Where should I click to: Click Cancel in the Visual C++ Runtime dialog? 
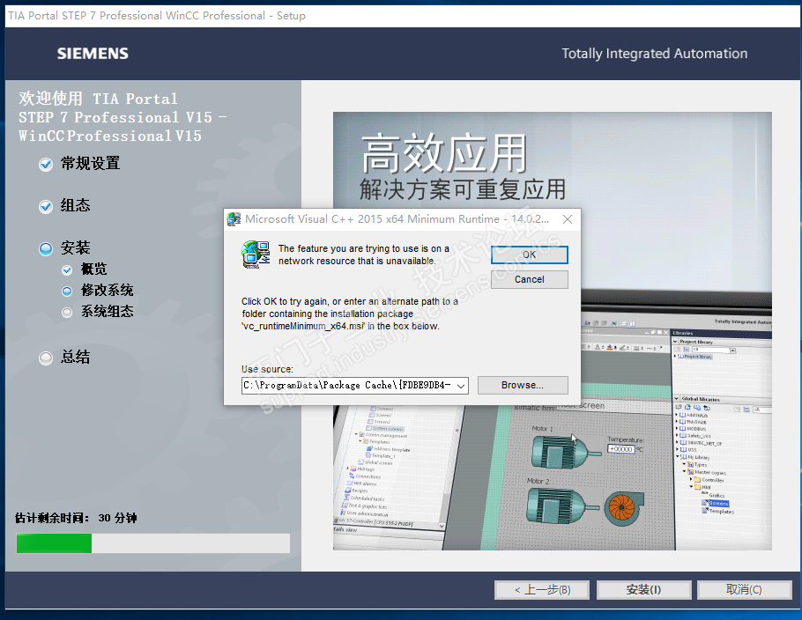tap(530, 279)
